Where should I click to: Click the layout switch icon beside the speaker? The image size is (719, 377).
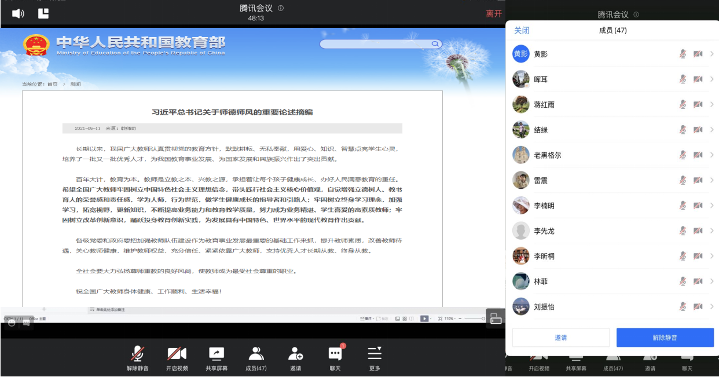click(x=43, y=13)
